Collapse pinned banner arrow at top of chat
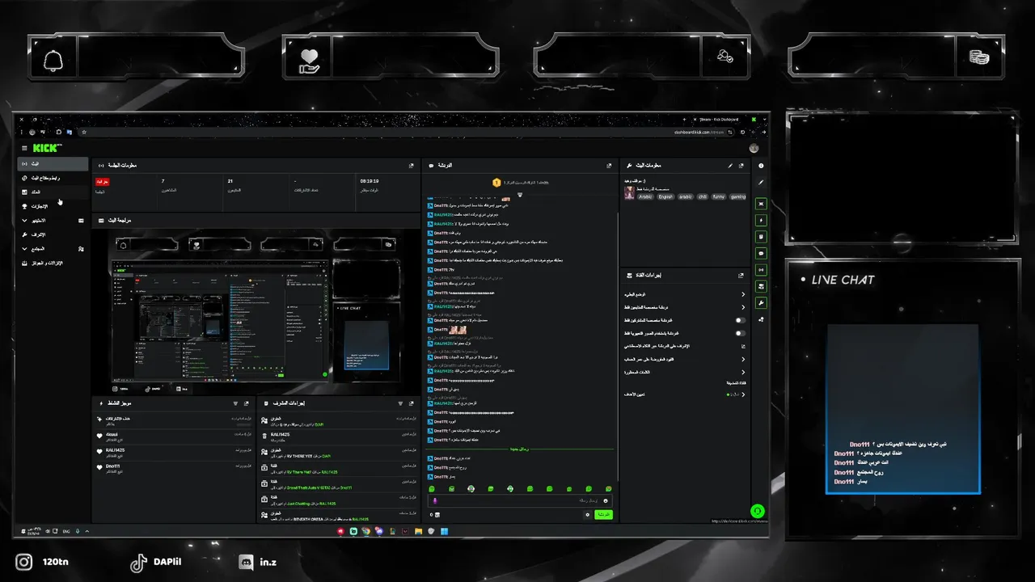Screen dimensions: 1035x582 (520, 194)
